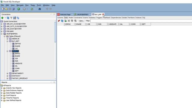Switch to the Columns sub-tab

pyautogui.click(x=60, y=18)
